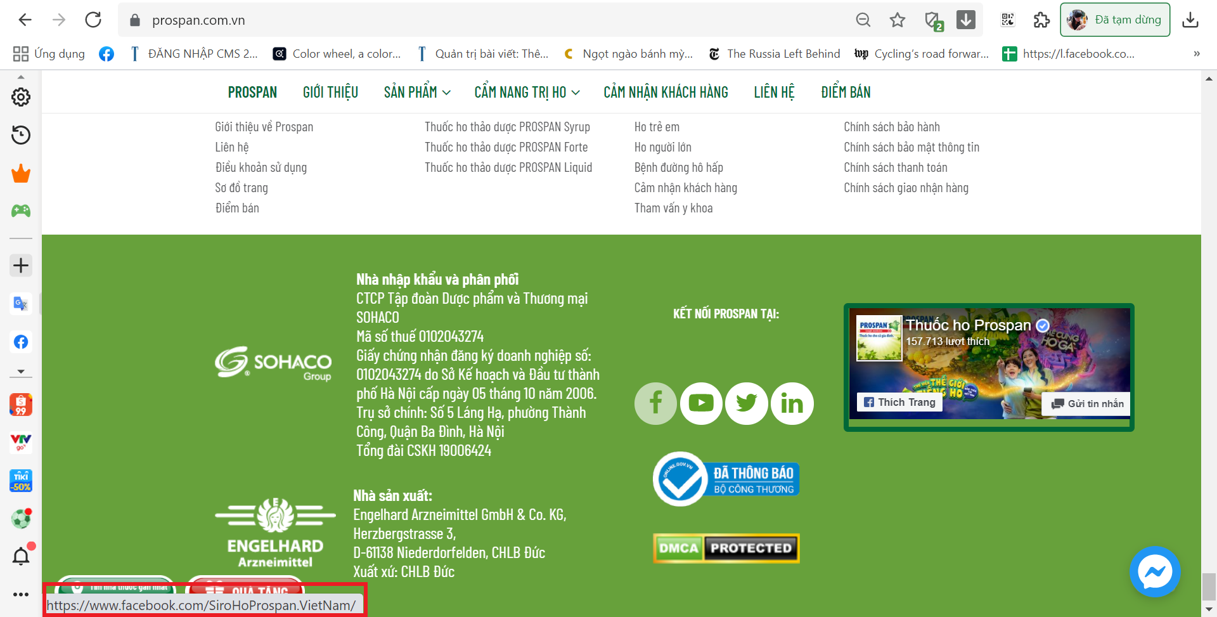Go to GIỚI THIỆU menu item
The height and width of the screenshot is (617, 1217).
click(330, 93)
